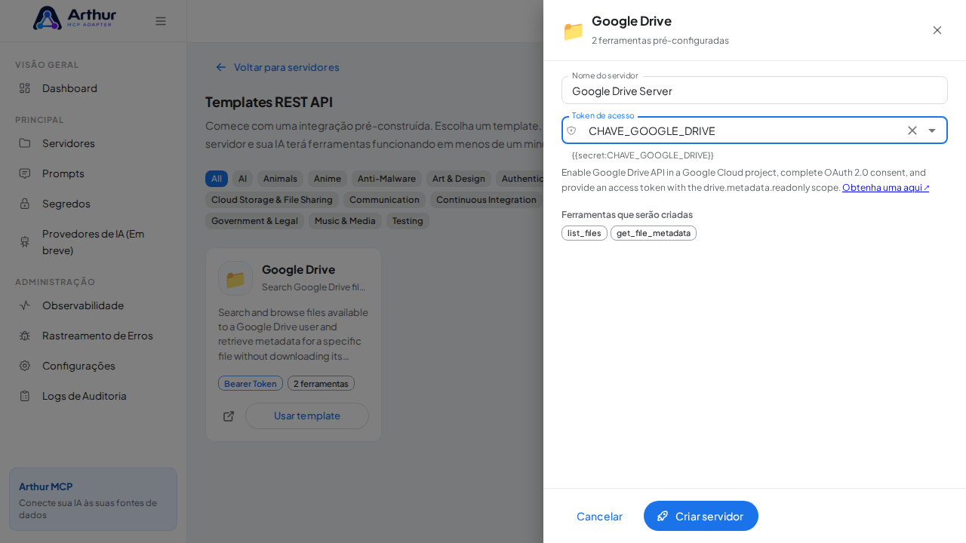Click the Segredos lock icon
966x543 pixels.
pyautogui.click(x=25, y=204)
